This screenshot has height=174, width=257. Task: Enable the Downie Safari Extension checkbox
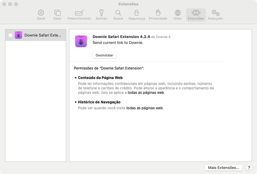(10, 35)
